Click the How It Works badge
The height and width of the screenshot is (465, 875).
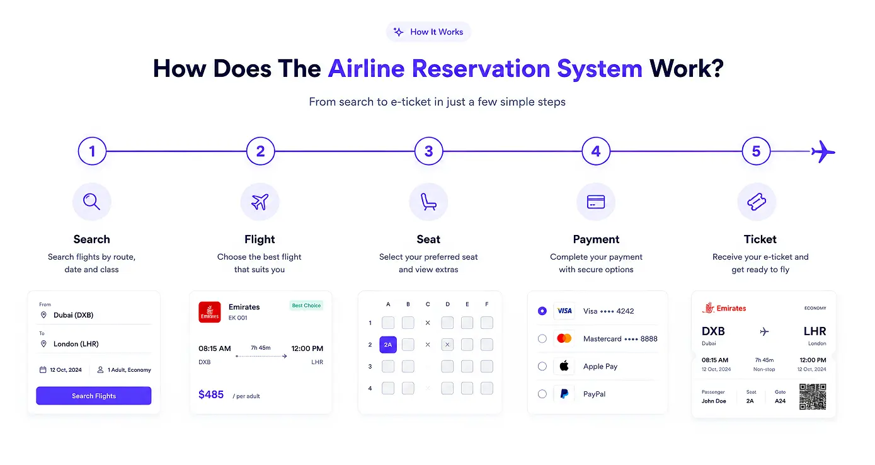click(x=428, y=32)
